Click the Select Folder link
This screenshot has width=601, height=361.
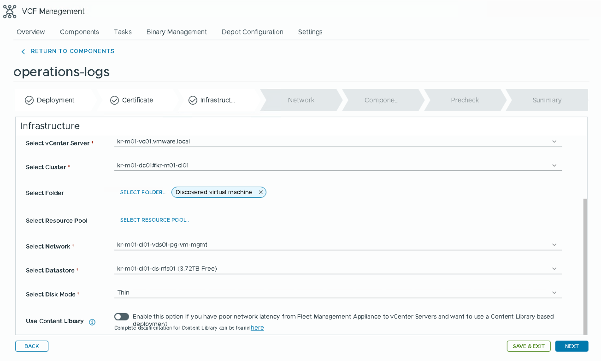(142, 192)
